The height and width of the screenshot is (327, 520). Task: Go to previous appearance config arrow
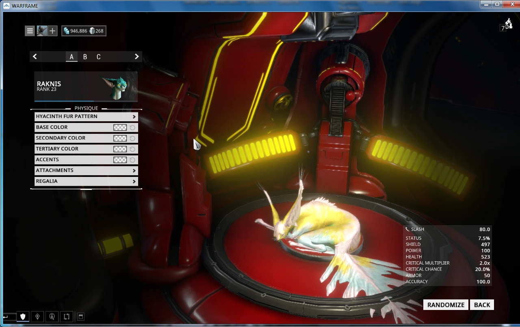35,57
